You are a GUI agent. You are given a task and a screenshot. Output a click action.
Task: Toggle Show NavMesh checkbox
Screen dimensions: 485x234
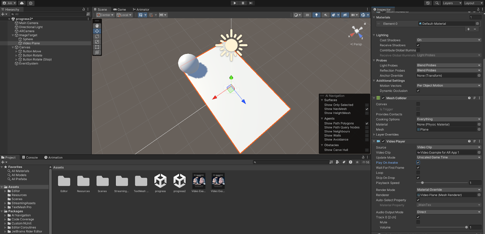pos(367,109)
